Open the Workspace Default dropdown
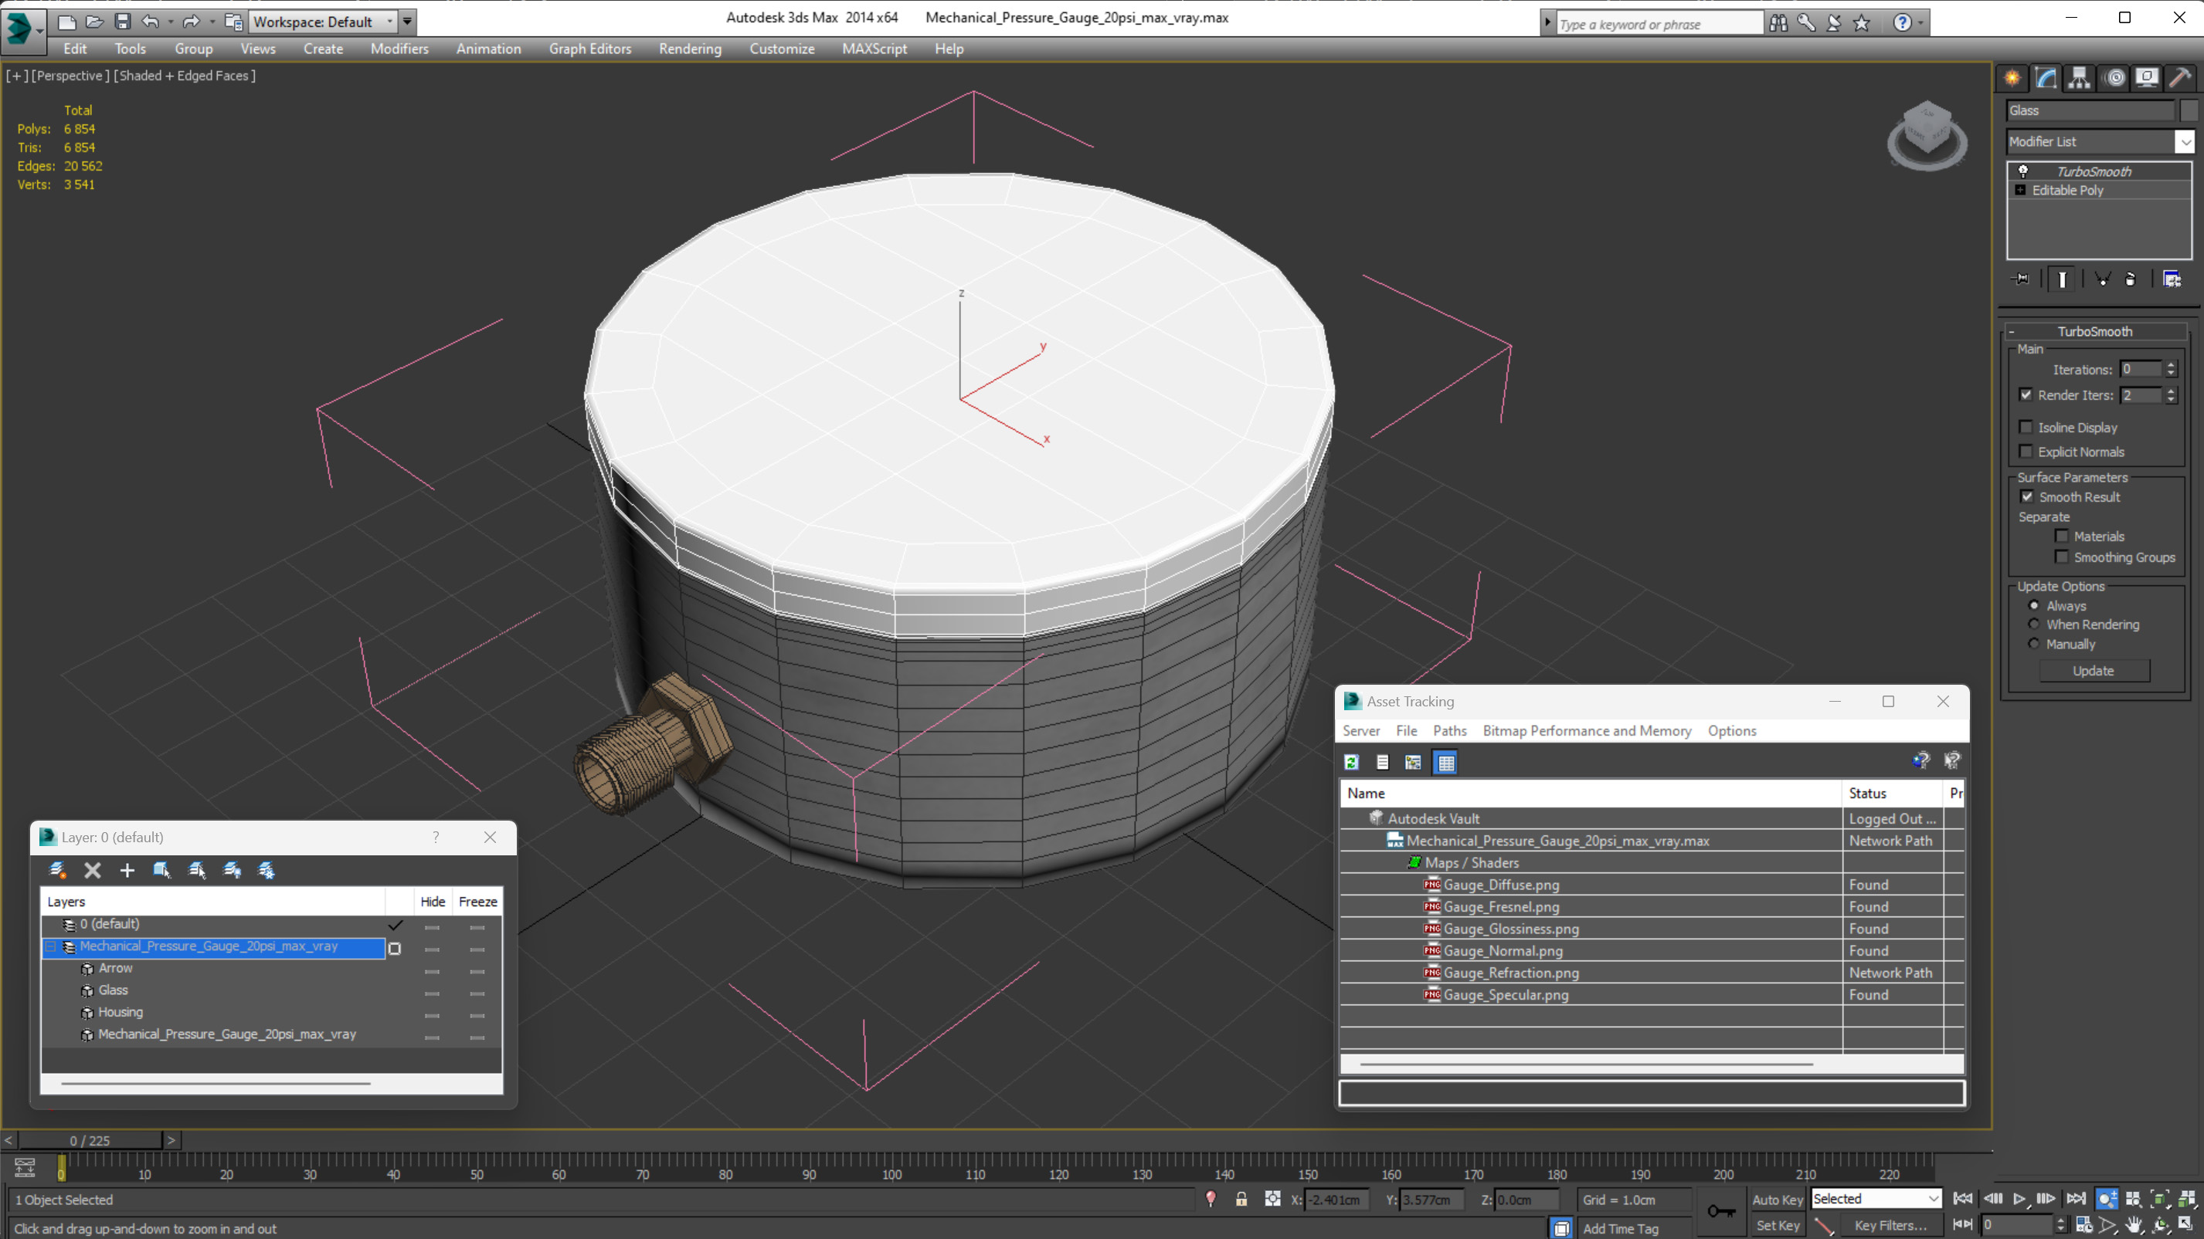The height and width of the screenshot is (1239, 2204). (323, 22)
